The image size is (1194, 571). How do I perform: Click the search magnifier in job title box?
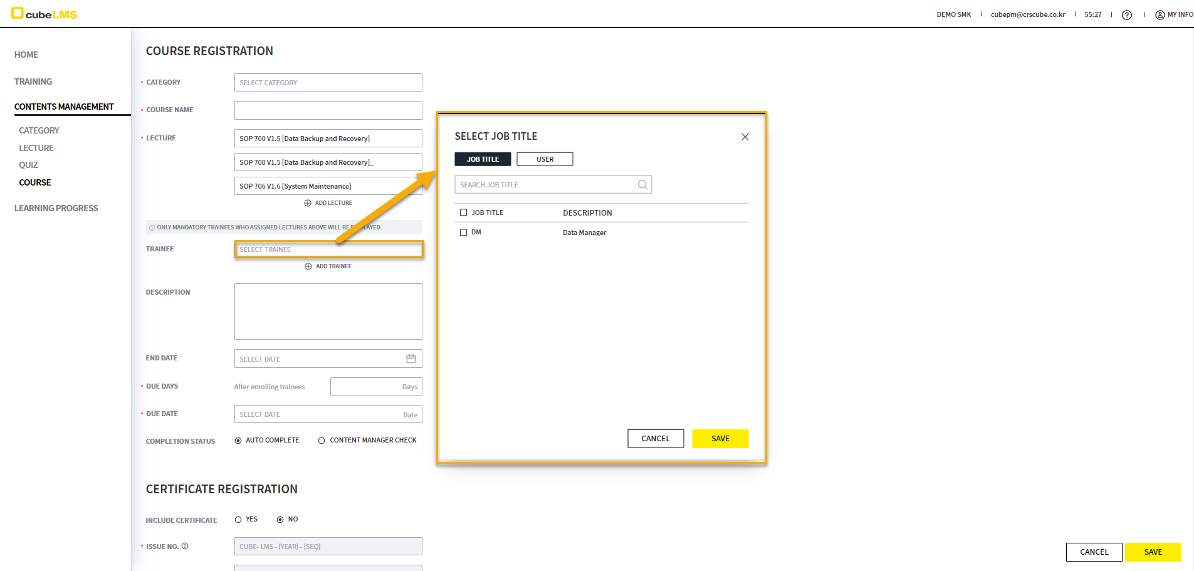pos(642,185)
